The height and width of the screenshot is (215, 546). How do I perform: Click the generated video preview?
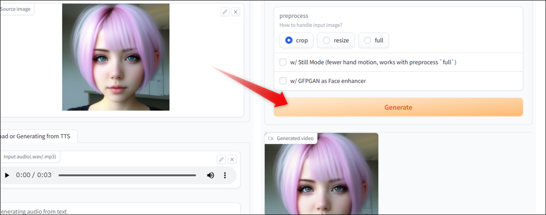tap(321, 174)
